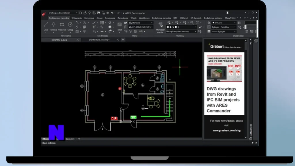Open the DWG drawings from Revit article headline
Image resolution: width=295 pixels, height=166 pixels.
223,100
